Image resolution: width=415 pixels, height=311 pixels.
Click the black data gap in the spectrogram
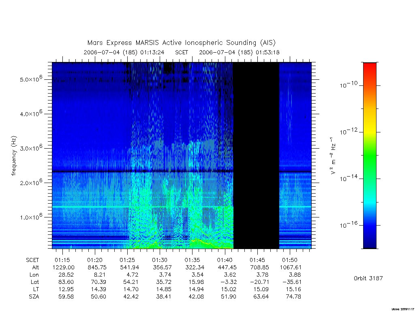(x=256, y=155)
